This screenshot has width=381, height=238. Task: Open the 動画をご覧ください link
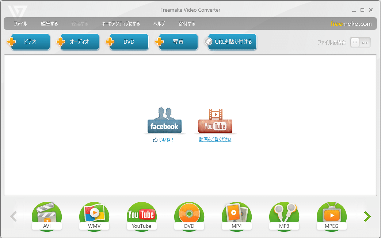215,140
